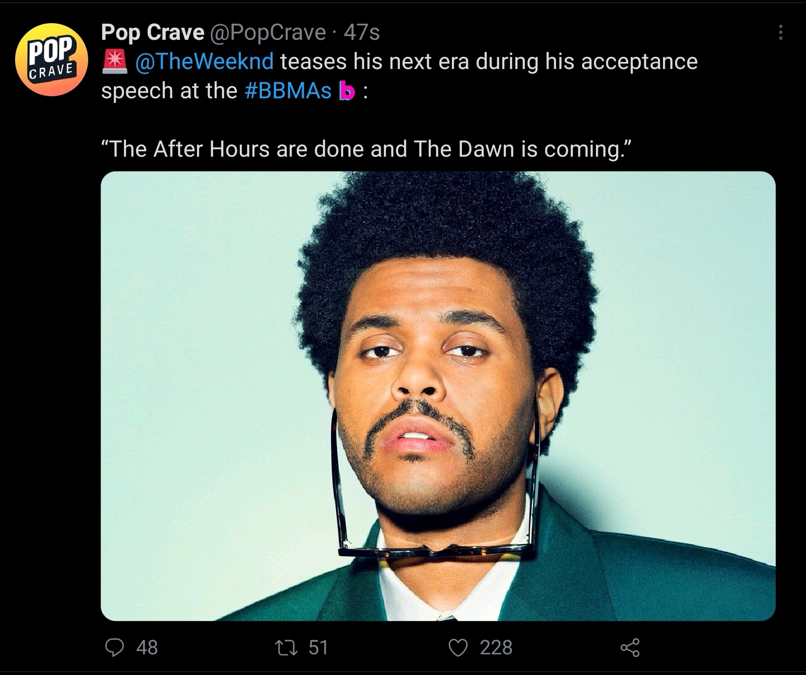The image size is (806, 675).
Task: Click the 228 likes count
Action: [496, 647]
